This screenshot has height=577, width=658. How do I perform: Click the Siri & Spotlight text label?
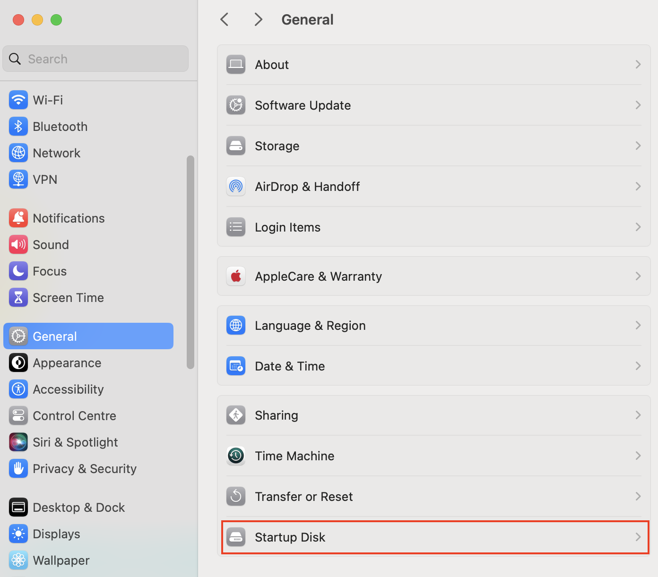(76, 442)
